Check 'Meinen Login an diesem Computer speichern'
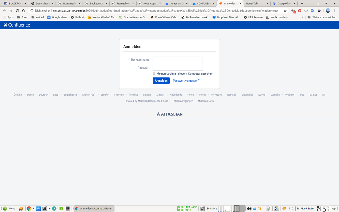Screen dimensions: 339x212 click(154, 73)
